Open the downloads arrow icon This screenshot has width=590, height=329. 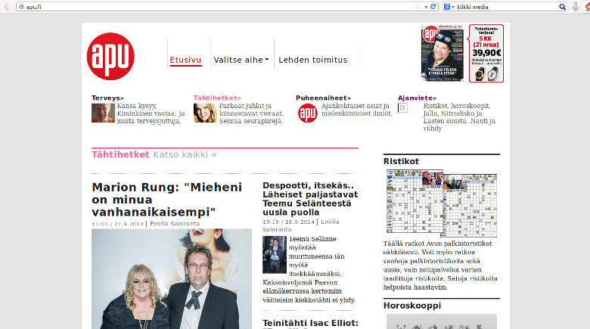pyautogui.click(x=576, y=7)
